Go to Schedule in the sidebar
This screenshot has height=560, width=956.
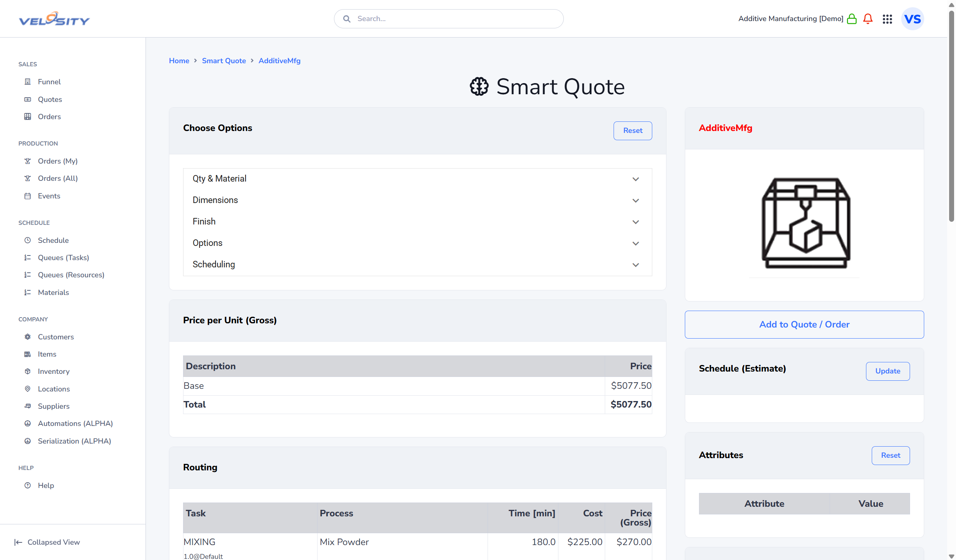[53, 240]
